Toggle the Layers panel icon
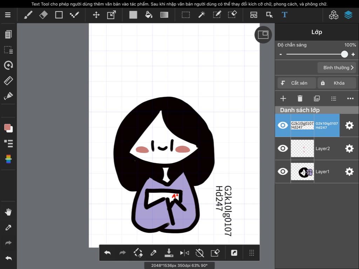Image resolution: width=359 pixels, height=269 pixels. pos(348,15)
